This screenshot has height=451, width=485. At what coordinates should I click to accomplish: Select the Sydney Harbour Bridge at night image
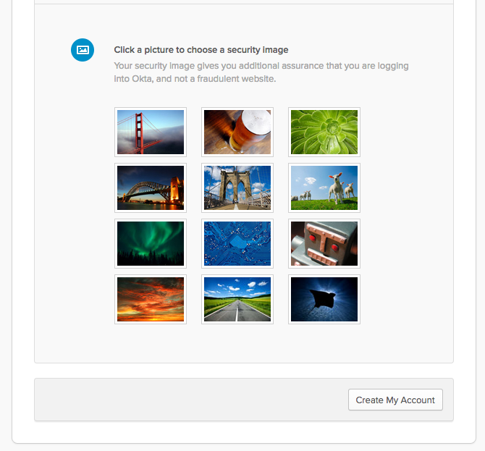click(151, 187)
